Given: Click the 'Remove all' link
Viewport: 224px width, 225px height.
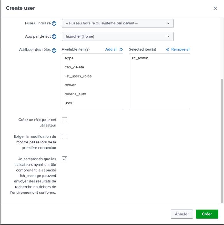Looking at the screenshot, I should click(178, 49).
